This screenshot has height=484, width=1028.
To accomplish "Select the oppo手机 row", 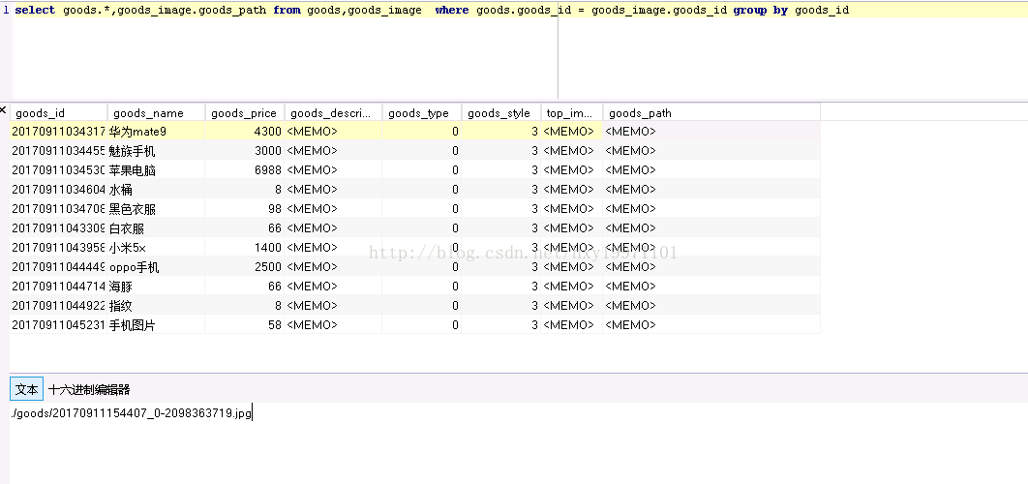I will pyautogui.click(x=134, y=267).
